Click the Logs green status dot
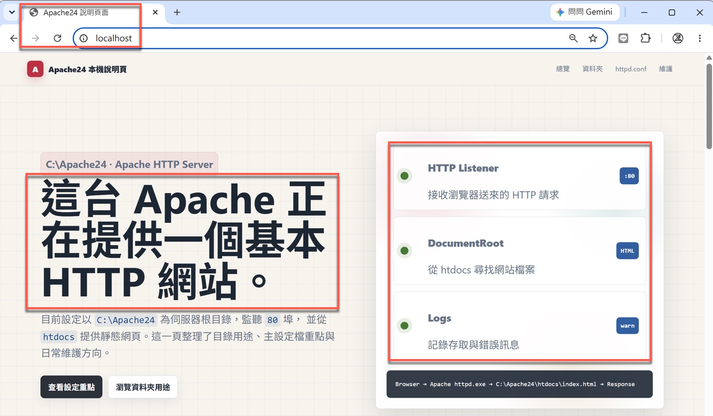Image resolution: width=713 pixels, height=416 pixels. tap(404, 325)
